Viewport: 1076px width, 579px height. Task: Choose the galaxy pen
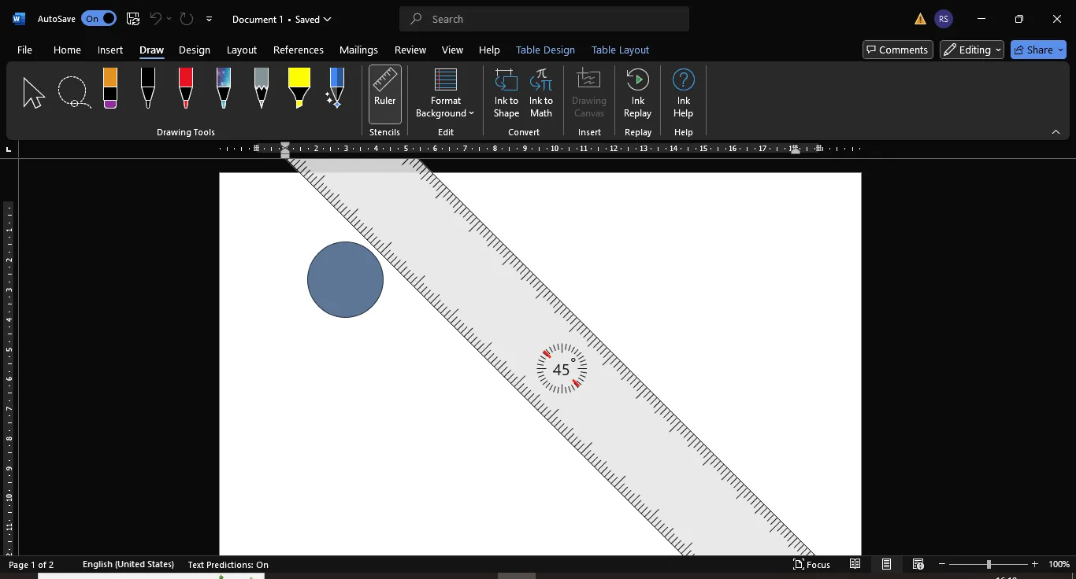(224, 88)
